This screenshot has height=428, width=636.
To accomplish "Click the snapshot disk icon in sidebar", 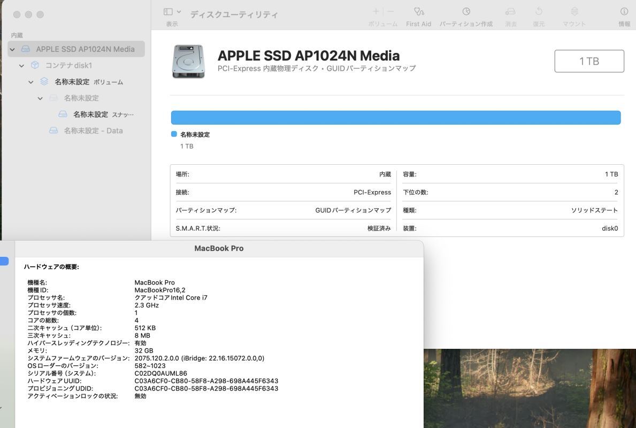I will pos(63,114).
